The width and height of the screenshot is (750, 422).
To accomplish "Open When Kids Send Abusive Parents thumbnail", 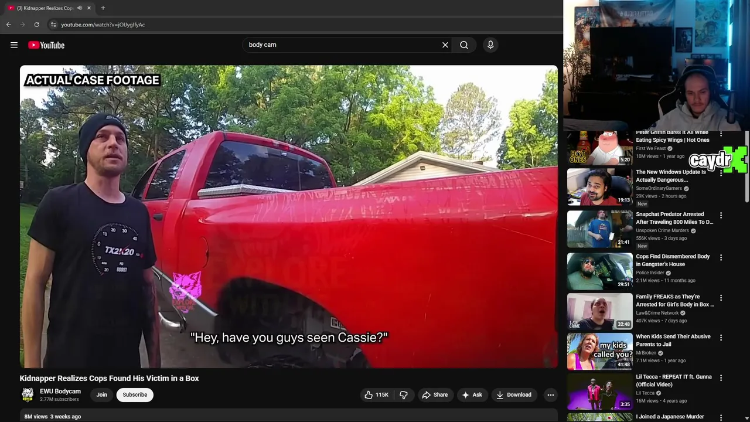I will point(600,352).
